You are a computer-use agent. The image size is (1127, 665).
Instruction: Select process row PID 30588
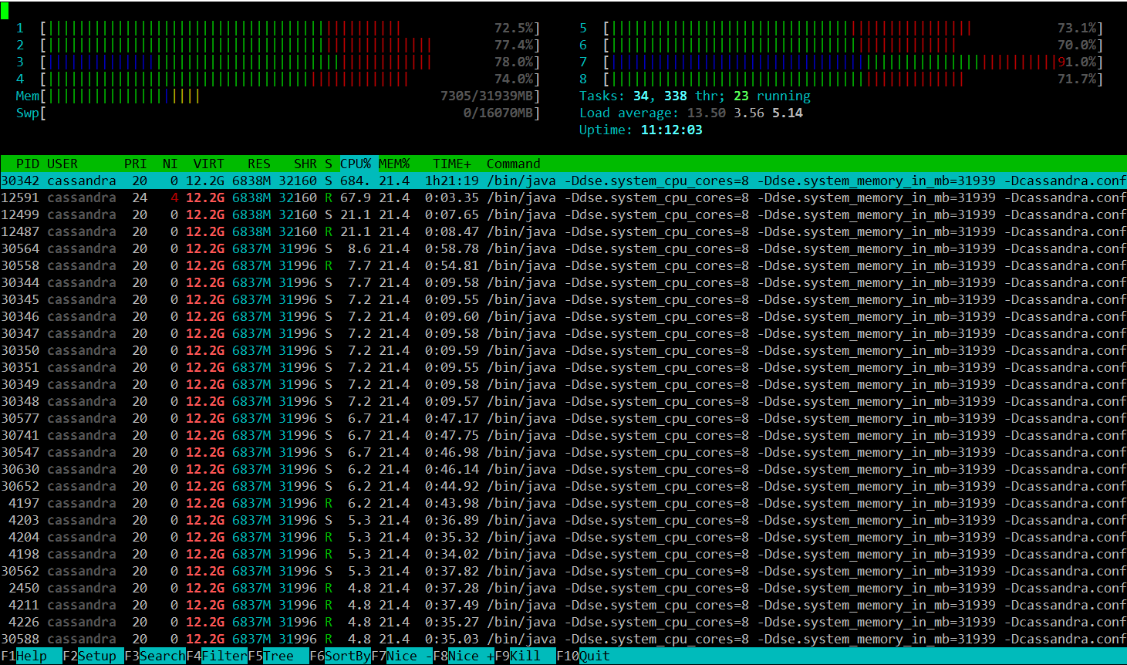[563, 639]
